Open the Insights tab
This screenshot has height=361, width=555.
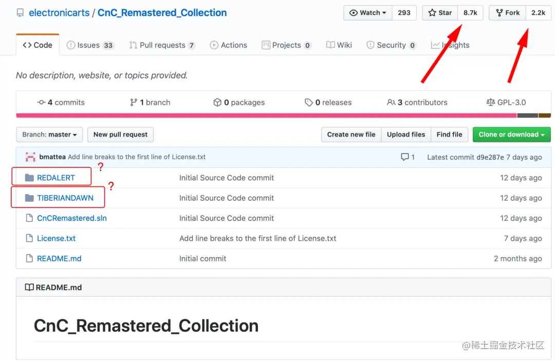tap(450, 45)
